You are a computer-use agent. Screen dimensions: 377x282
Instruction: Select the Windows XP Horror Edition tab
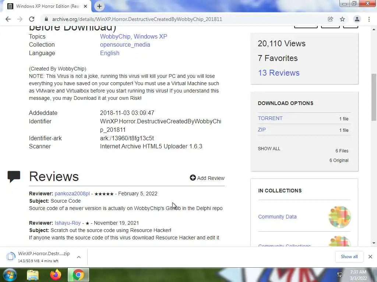tap(47, 6)
